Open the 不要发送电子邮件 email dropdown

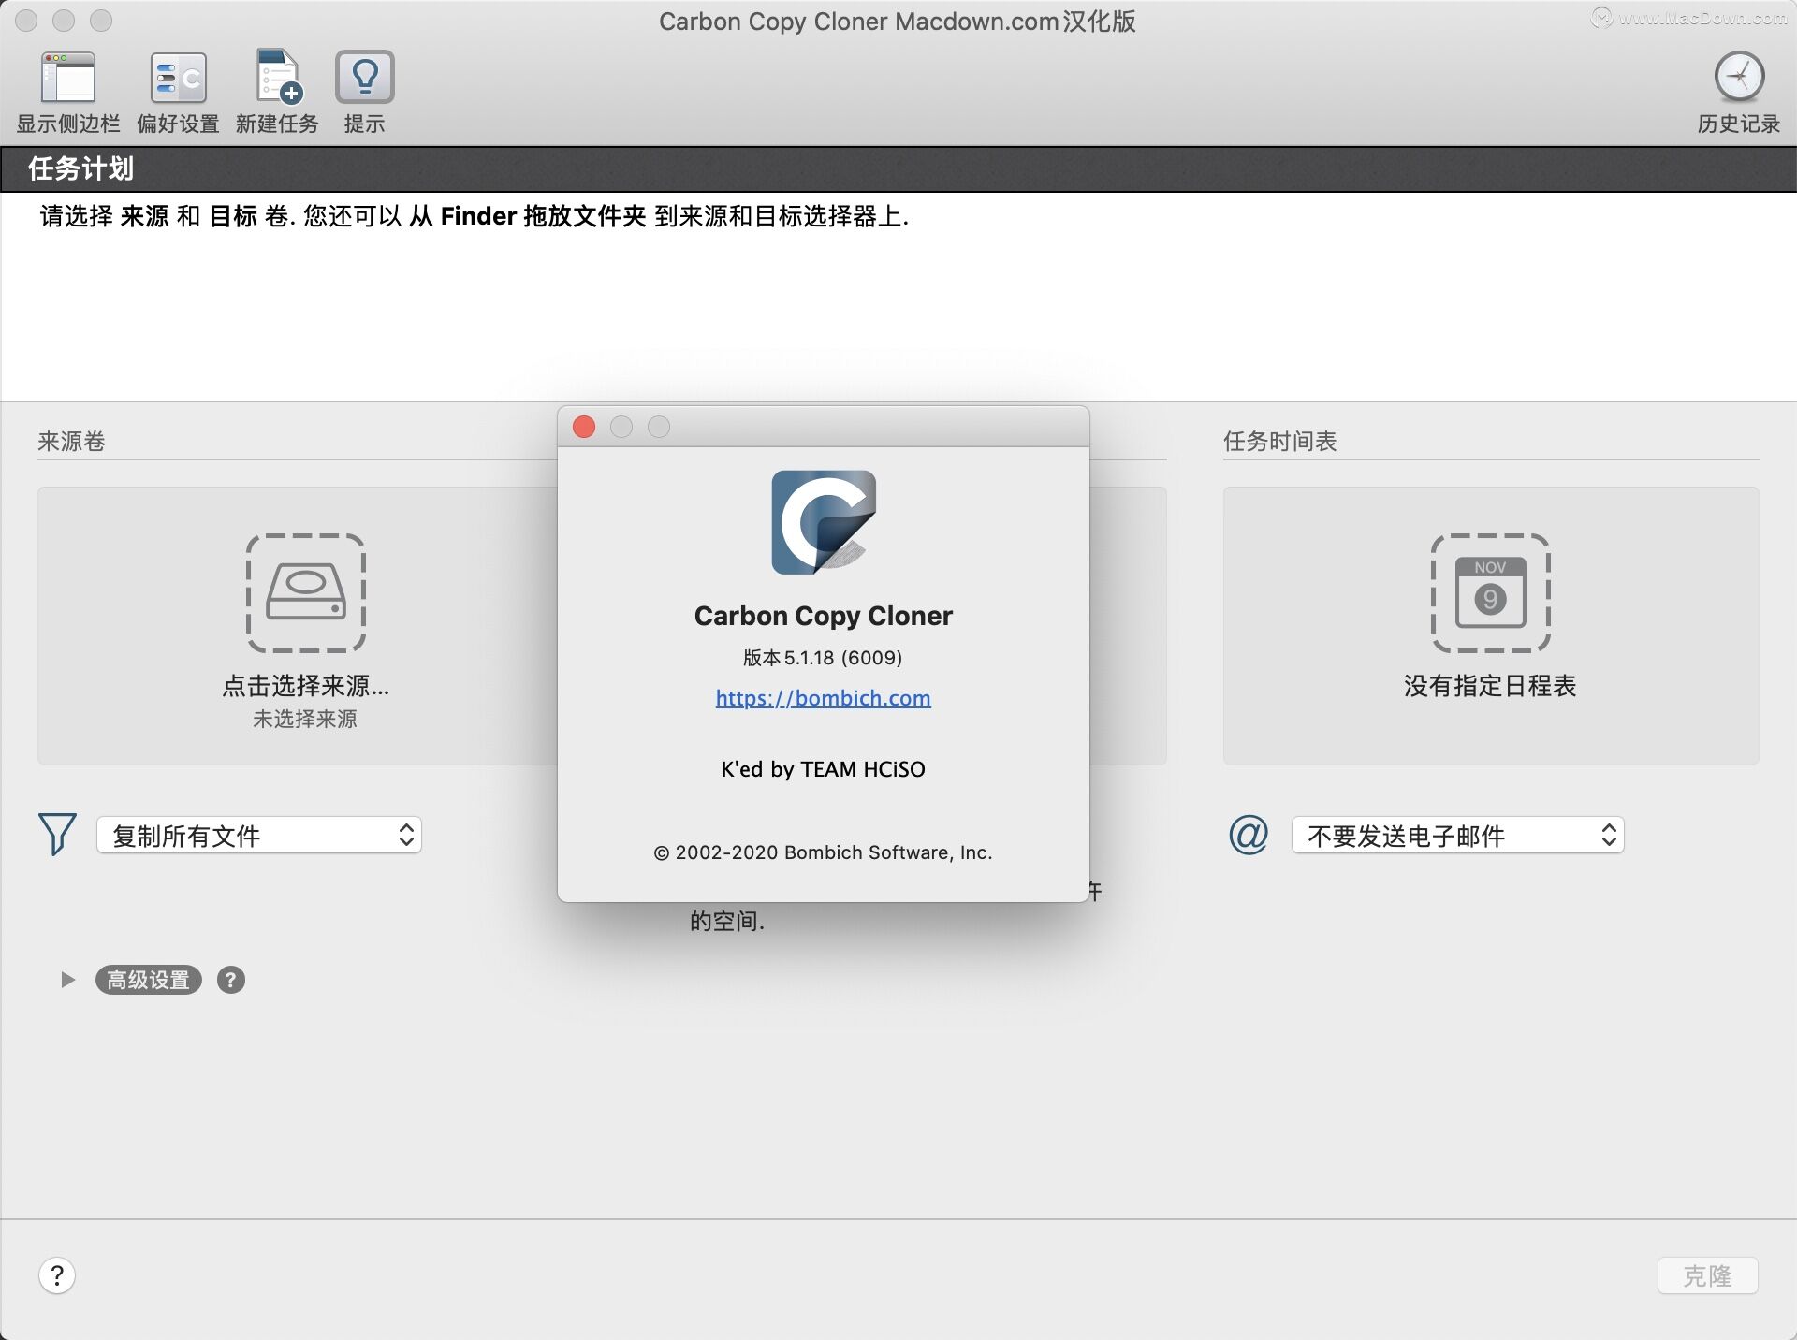[x=1458, y=836]
